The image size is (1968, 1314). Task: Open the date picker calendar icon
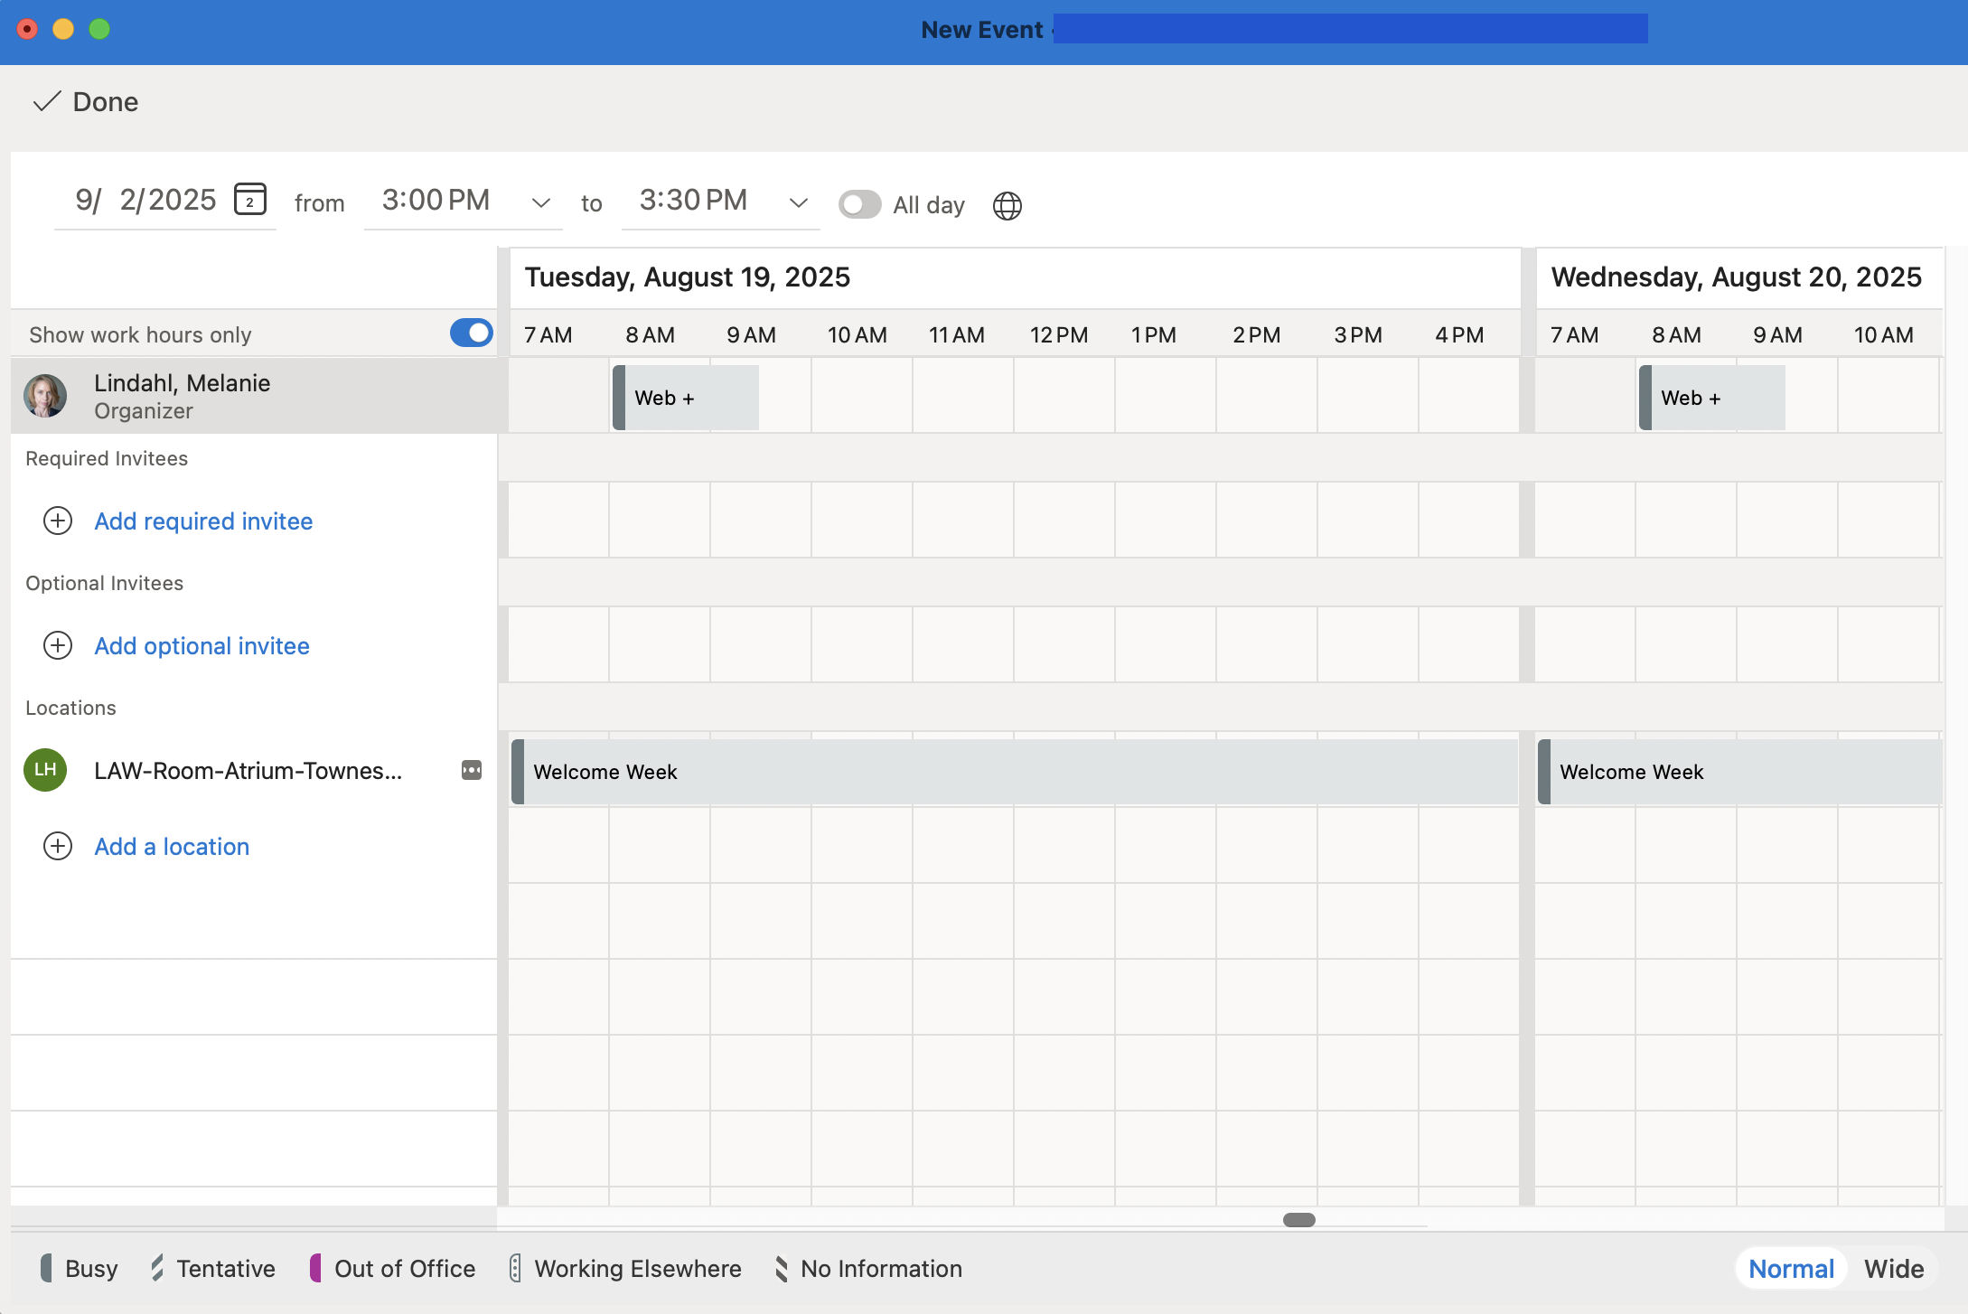coord(251,201)
